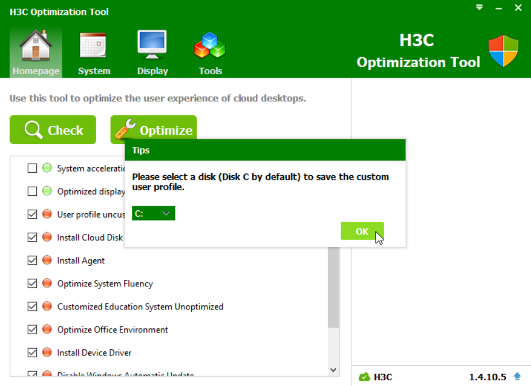531x386 pixels.
Task: Click red status dot beside Install Cloud Disk
Action: pyautogui.click(x=47, y=237)
